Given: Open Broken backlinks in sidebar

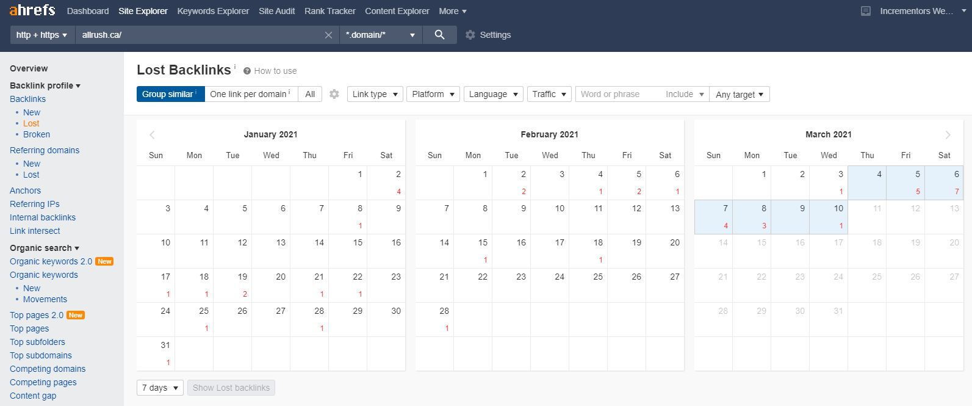Looking at the screenshot, I should click(x=37, y=134).
